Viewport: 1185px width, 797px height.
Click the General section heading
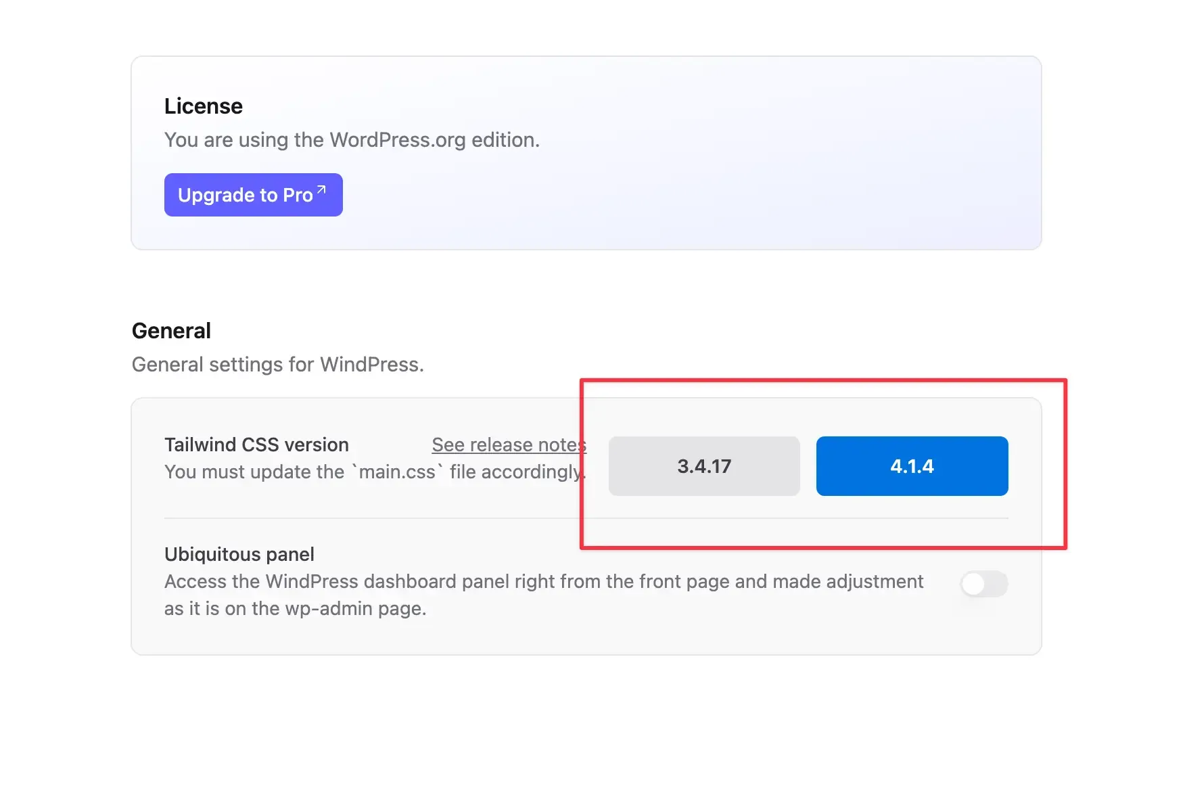(171, 330)
